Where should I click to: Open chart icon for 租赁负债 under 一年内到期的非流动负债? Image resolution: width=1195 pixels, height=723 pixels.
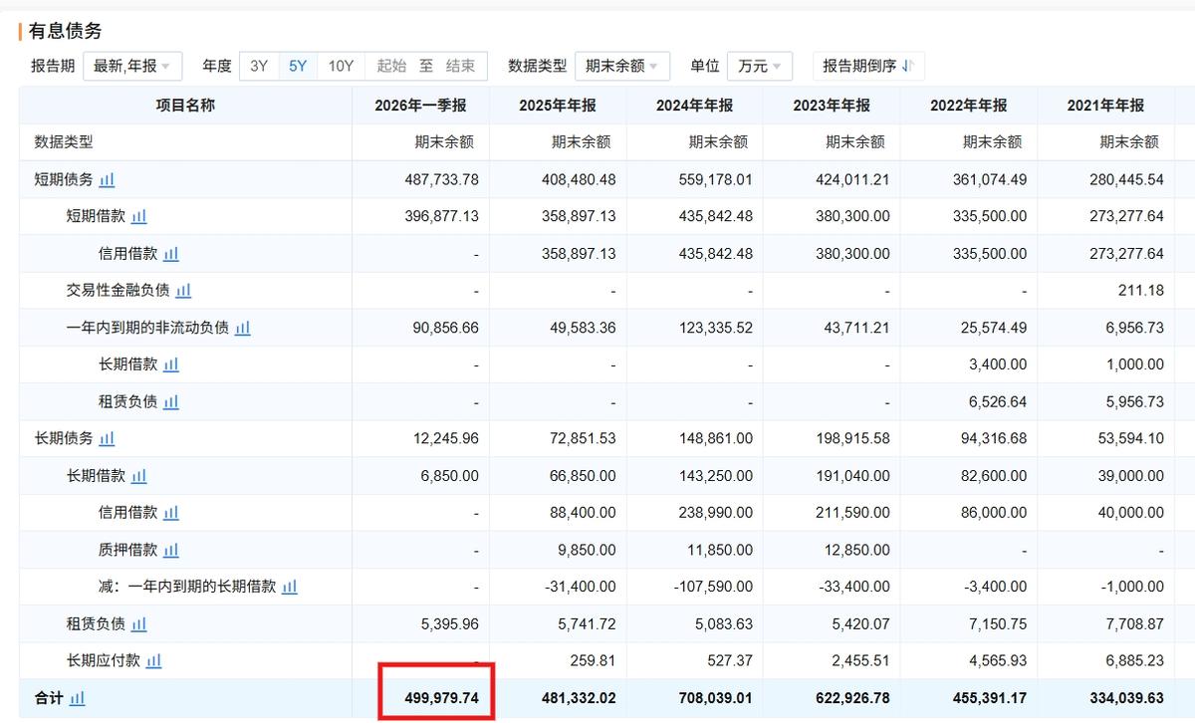click(x=170, y=402)
